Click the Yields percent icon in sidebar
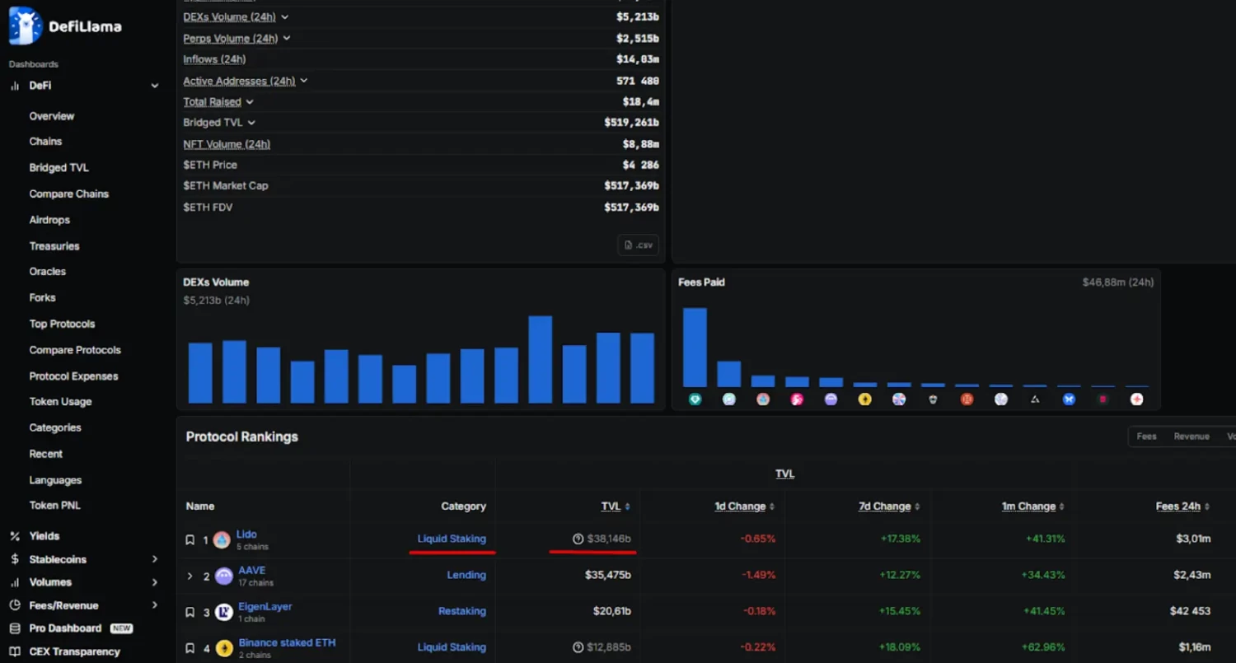 (14, 536)
